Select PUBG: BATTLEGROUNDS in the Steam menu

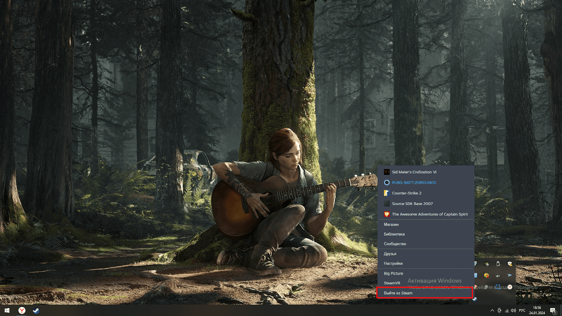(x=426, y=183)
